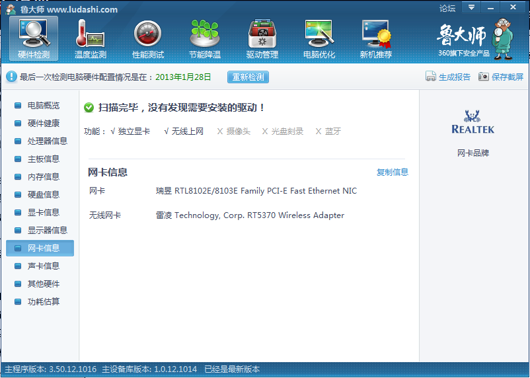Screen dimensions: 530x378
Task: Click the 光盘刻录 feature label
Action: click(287, 132)
